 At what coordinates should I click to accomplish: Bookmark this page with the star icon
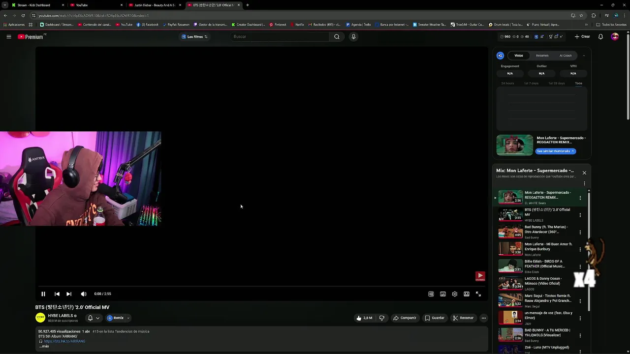pos(581,15)
